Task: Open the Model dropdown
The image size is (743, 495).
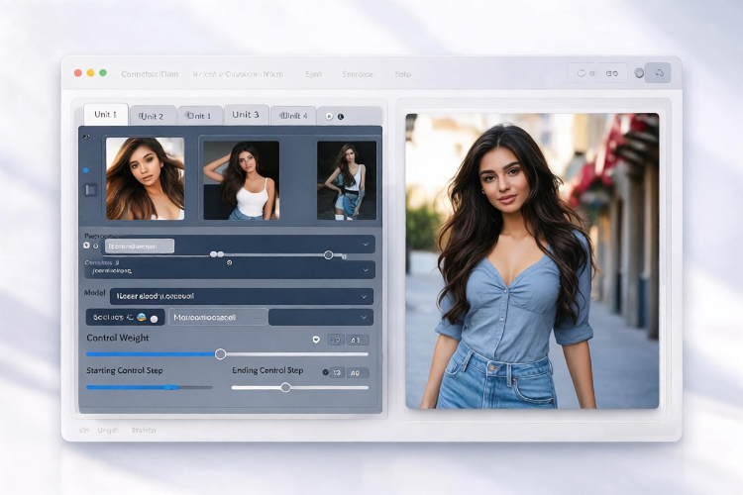Action: click(242, 297)
